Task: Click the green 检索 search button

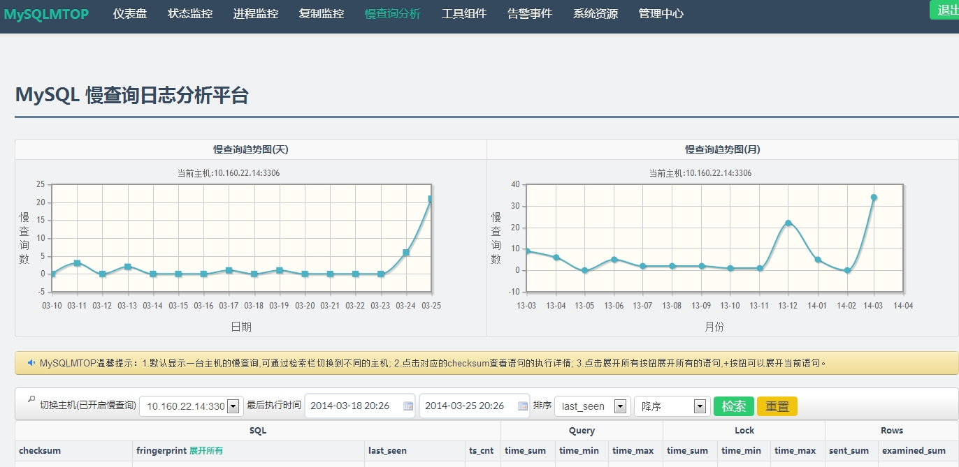Action: tap(734, 406)
